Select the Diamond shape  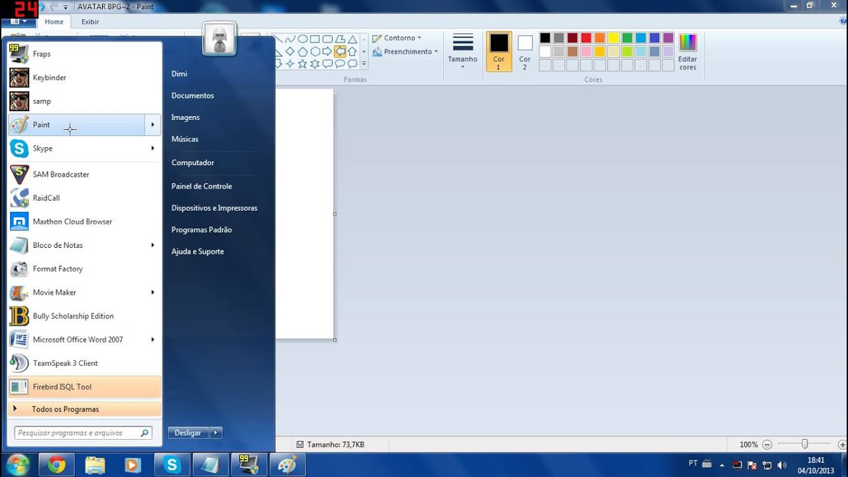click(x=290, y=51)
